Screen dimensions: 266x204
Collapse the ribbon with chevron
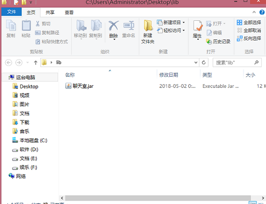[254, 12]
